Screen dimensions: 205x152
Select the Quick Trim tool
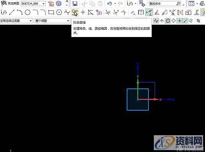(x=108, y=13)
